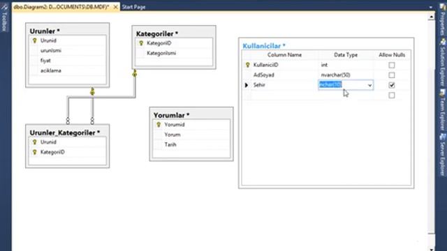
Task: Select the Yorum column in Yorumlar
Action: [x=173, y=135]
